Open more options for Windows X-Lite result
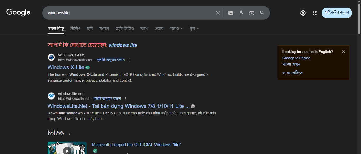361x154 pixels. pos(129,60)
